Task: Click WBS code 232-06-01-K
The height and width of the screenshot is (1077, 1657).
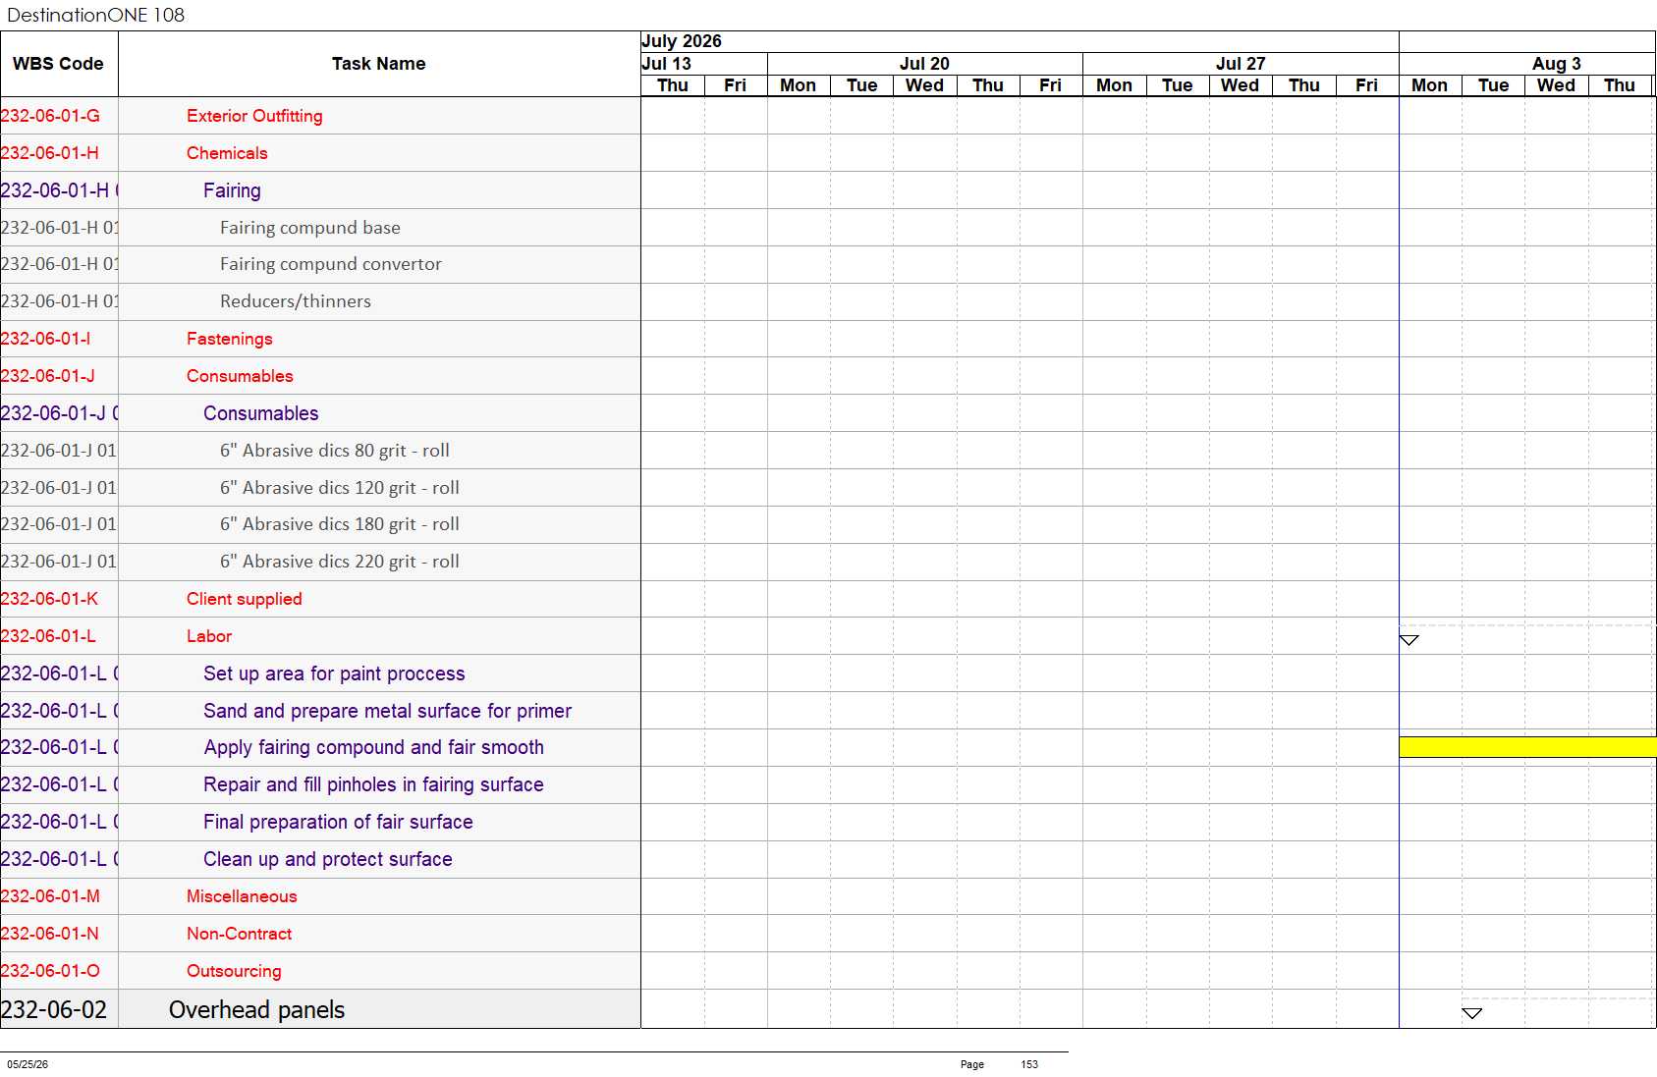Action: (x=49, y=599)
